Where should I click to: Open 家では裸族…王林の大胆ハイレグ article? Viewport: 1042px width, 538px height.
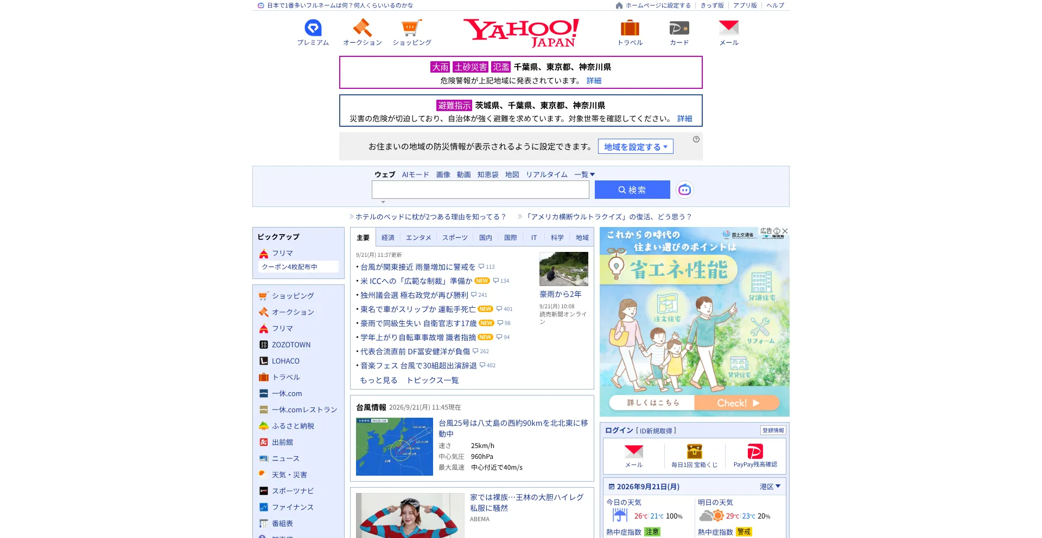(x=527, y=502)
